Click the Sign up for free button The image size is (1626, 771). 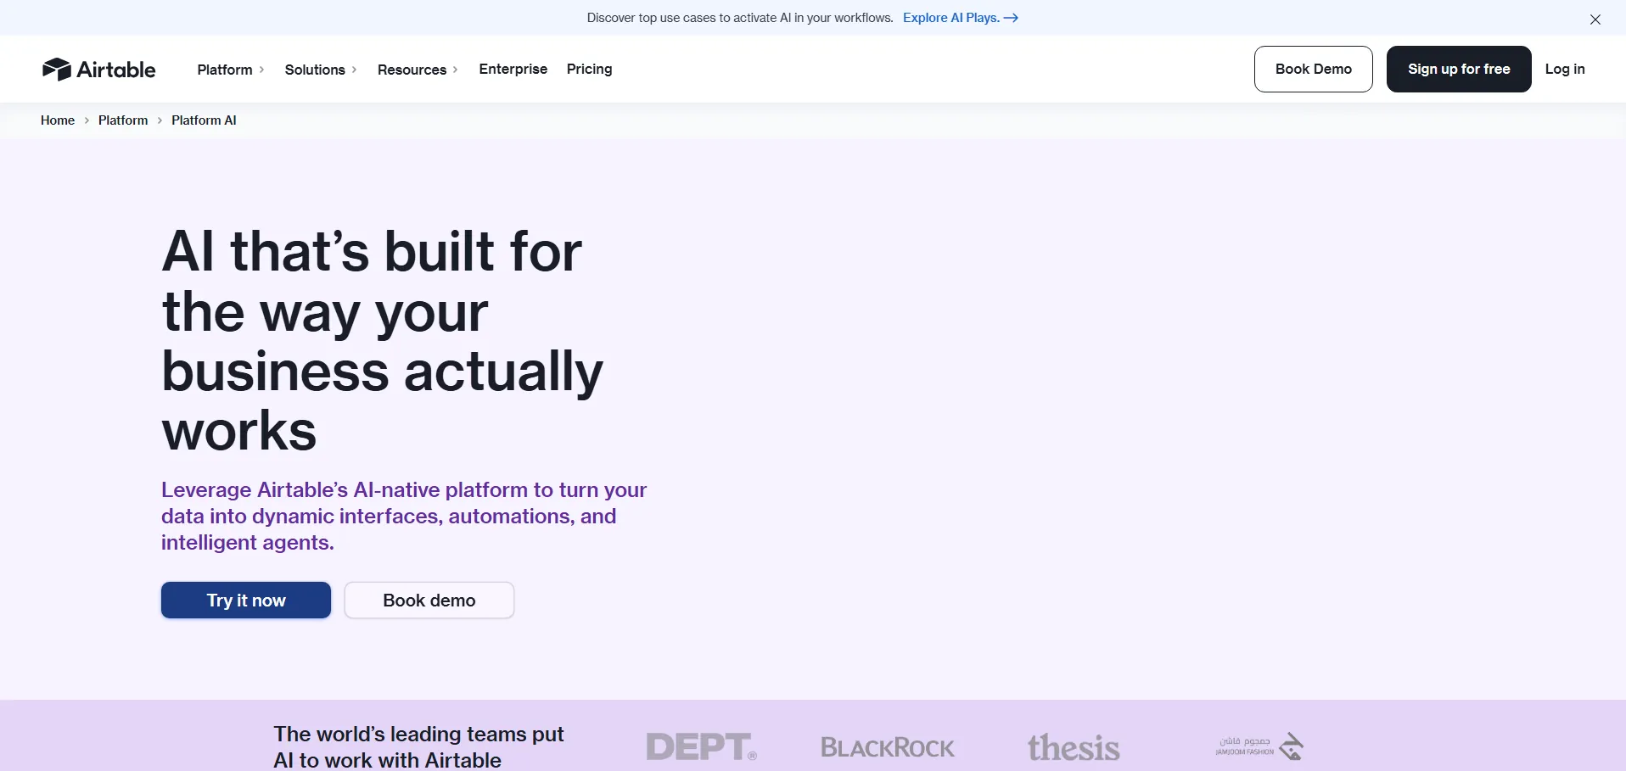click(x=1458, y=69)
